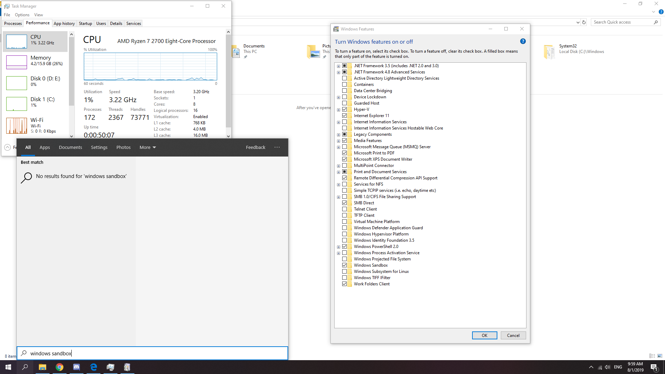Screen dimensions: 665x374
Task: Click OK in Windows Features
Action: pos(484,335)
